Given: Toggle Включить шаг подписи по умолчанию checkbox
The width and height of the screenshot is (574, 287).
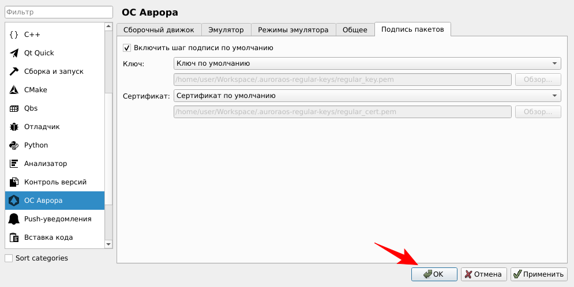Looking at the screenshot, I should click(x=127, y=48).
